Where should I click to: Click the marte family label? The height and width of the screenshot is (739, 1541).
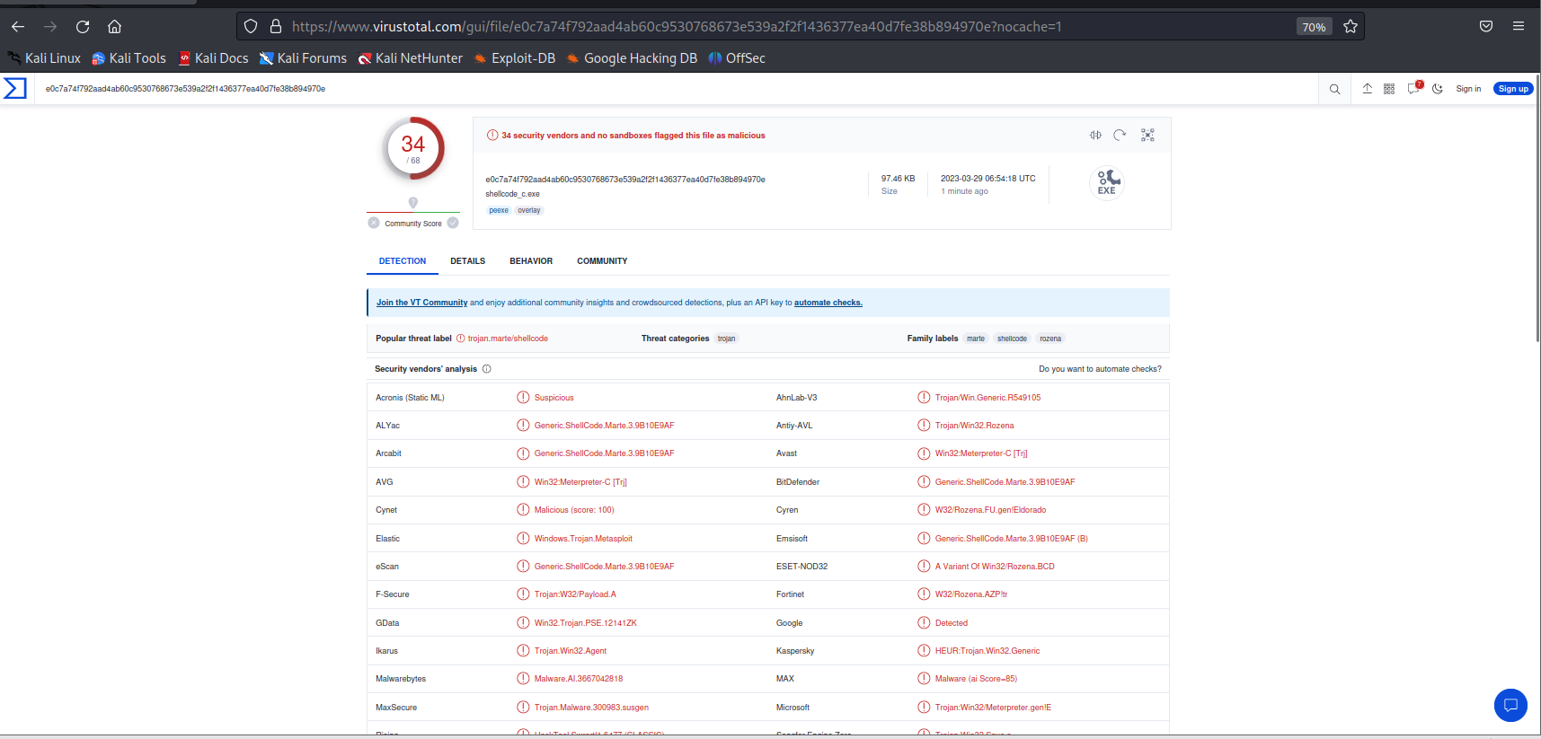[x=976, y=339]
